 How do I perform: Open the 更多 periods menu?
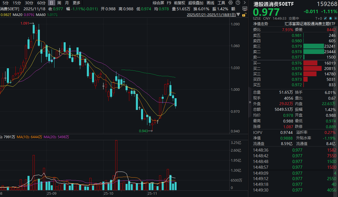pyautogui.click(x=76, y=3)
